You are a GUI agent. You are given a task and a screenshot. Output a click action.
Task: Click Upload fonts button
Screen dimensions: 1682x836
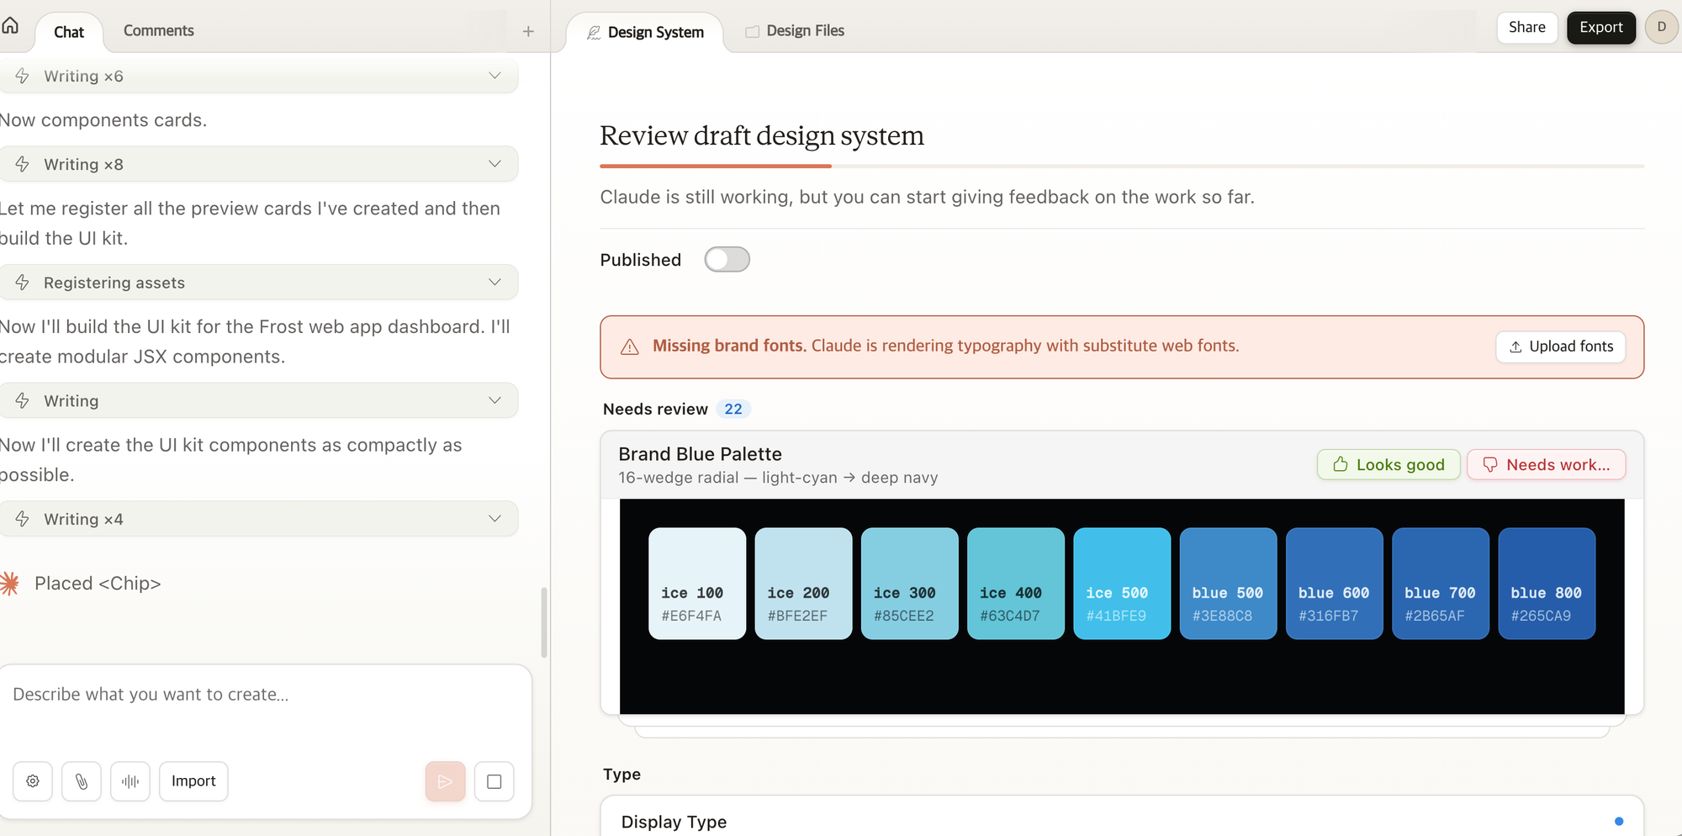point(1561,347)
